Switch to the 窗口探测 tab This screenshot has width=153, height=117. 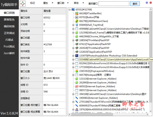pyautogui.click(x=9, y=13)
